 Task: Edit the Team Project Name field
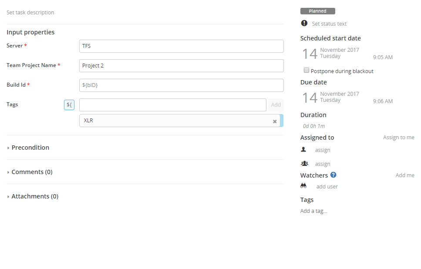pos(181,66)
